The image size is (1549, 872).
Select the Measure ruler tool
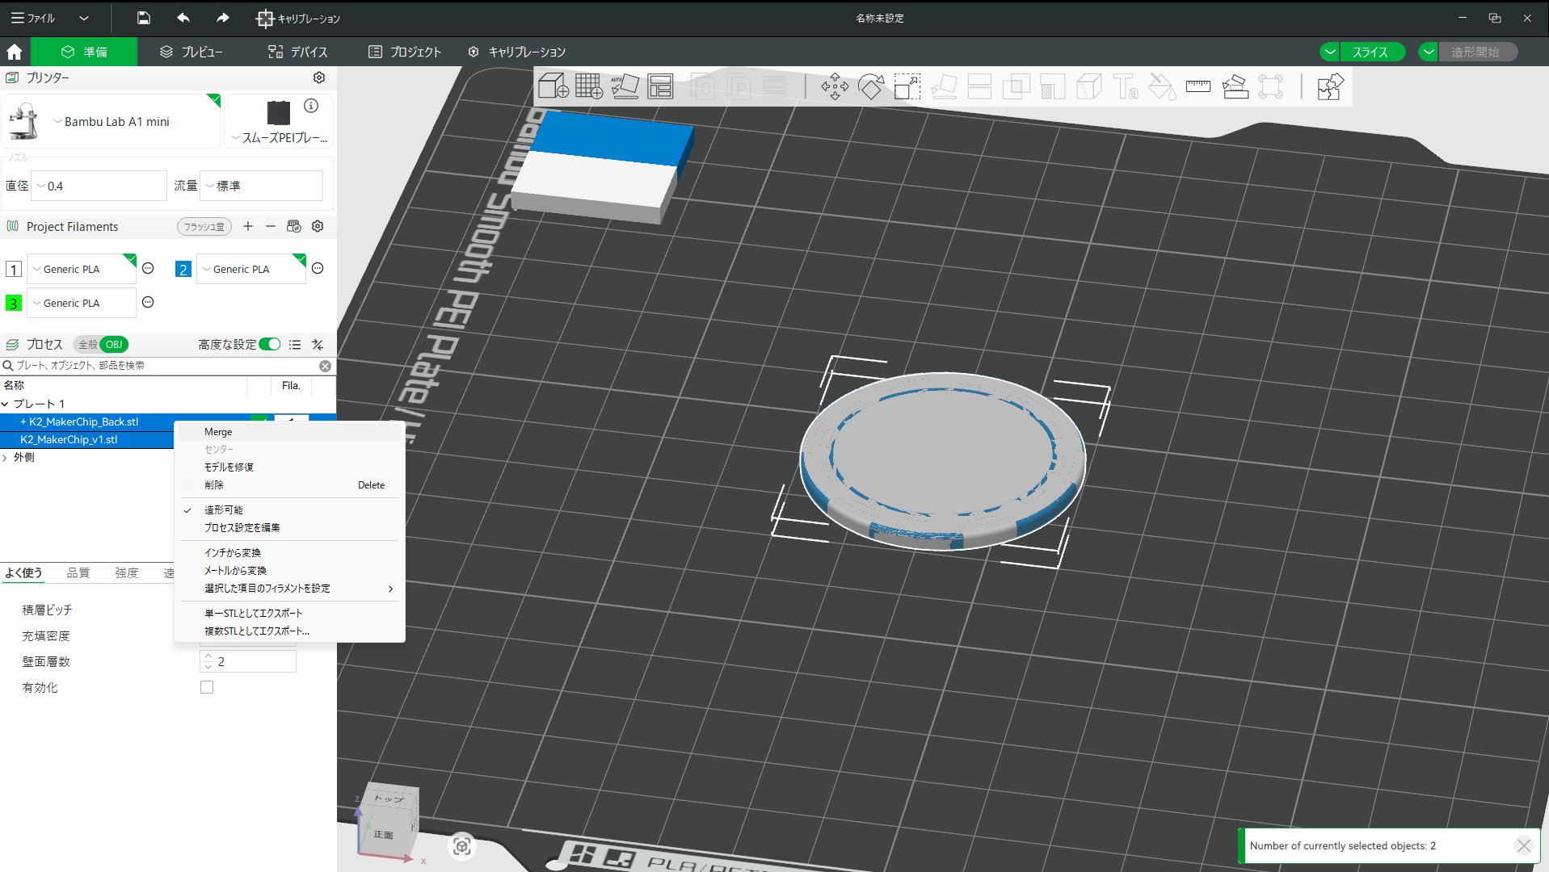pyautogui.click(x=1198, y=86)
